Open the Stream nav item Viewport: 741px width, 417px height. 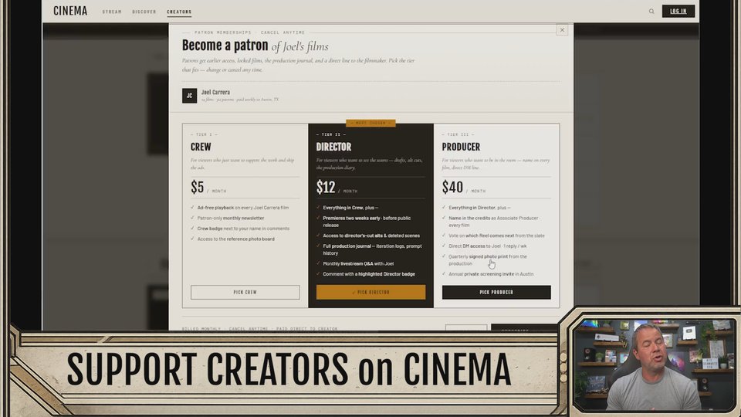112,12
